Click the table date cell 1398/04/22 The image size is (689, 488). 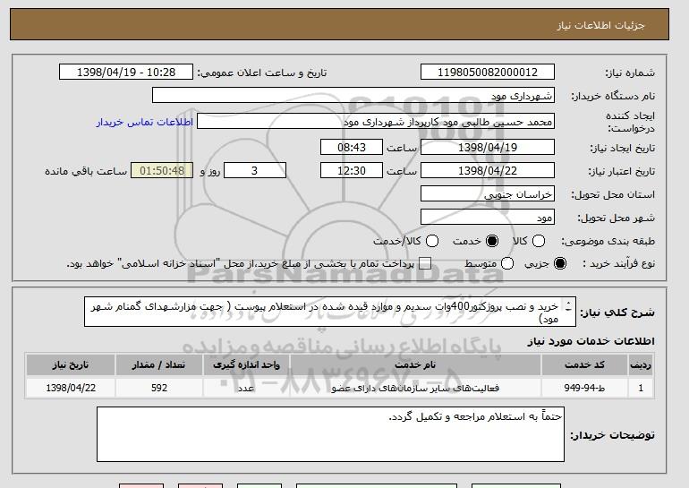click(x=71, y=388)
